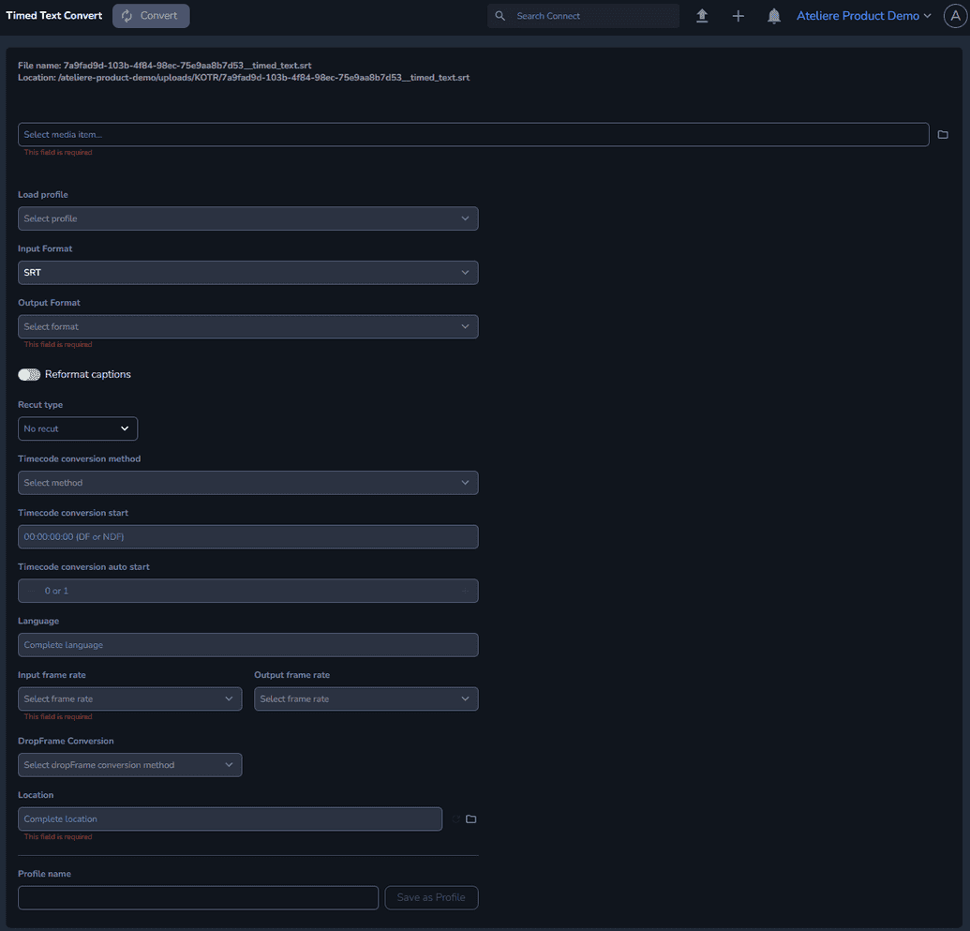Image resolution: width=970 pixels, height=931 pixels.
Task: Toggle the Reformat captions switch
Action: [29, 374]
